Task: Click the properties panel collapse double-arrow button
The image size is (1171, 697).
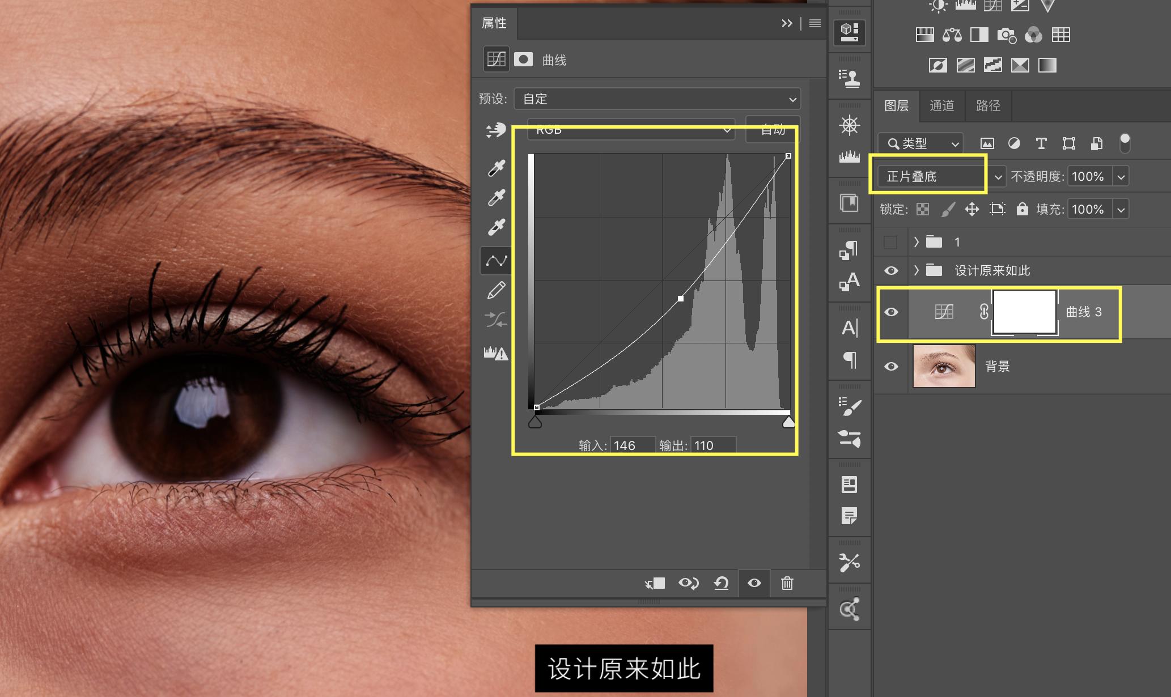Action: pos(787,23)
